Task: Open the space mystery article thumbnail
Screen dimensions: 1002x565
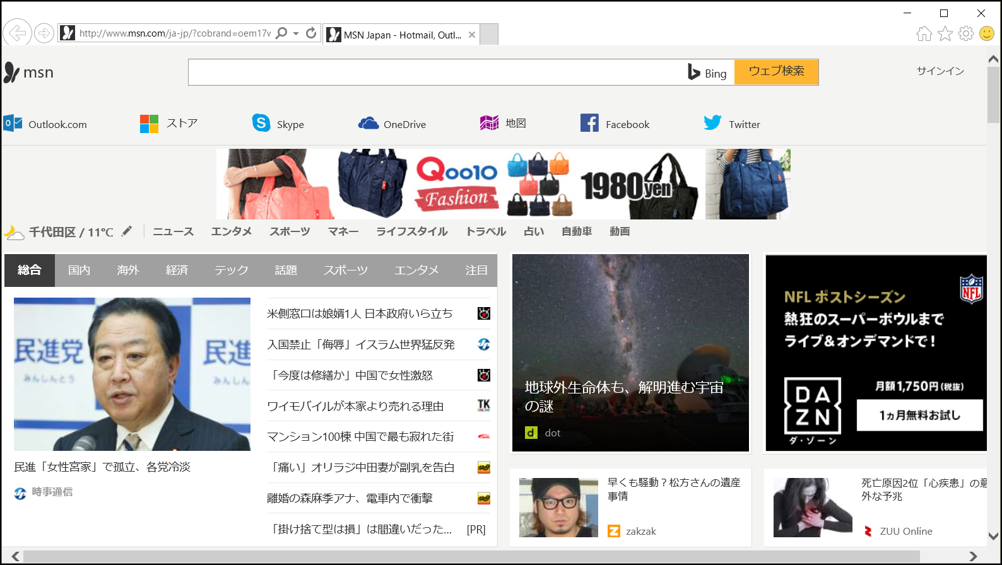Action: pyautogui.click(x=630, y=352)
